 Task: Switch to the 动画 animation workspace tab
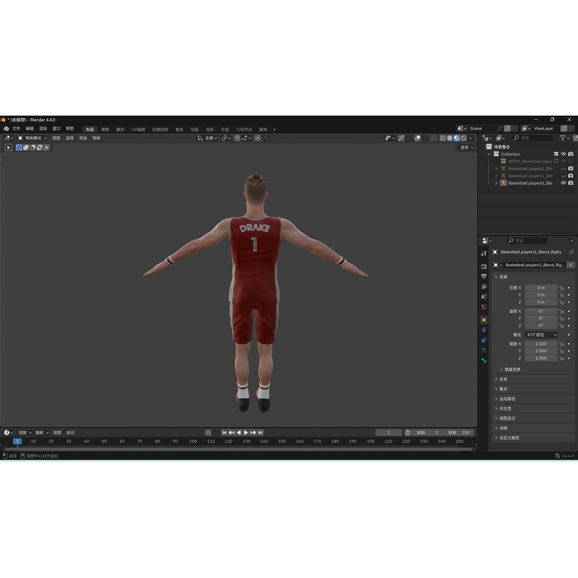click(195, 130)
